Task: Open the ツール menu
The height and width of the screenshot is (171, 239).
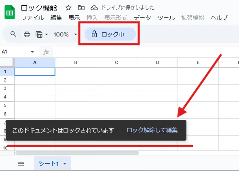Action: (166, 18)
